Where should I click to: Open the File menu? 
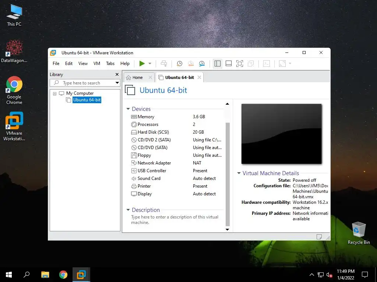pos(56,64)
